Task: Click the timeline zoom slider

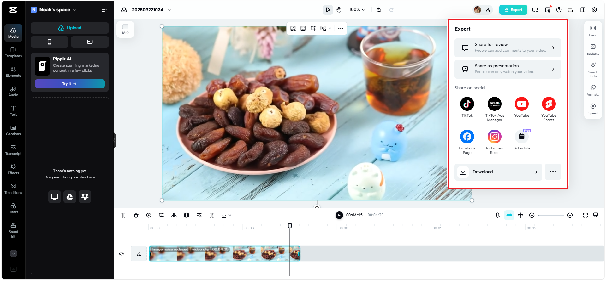Action: pos(551,215)
